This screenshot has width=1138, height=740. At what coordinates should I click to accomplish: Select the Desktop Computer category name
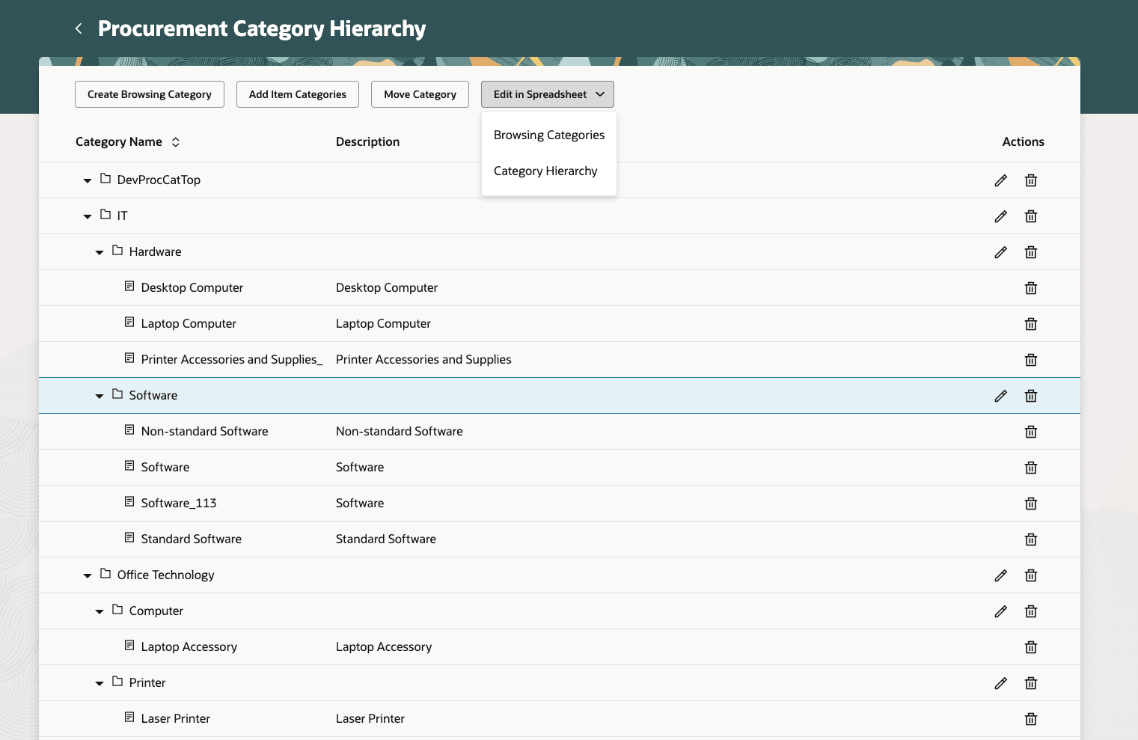192,287
